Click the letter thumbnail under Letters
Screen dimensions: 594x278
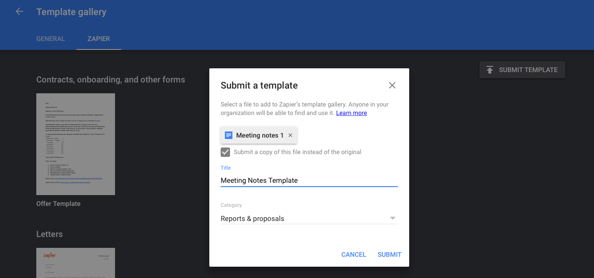pyautogui.click(x=75, y=263)
